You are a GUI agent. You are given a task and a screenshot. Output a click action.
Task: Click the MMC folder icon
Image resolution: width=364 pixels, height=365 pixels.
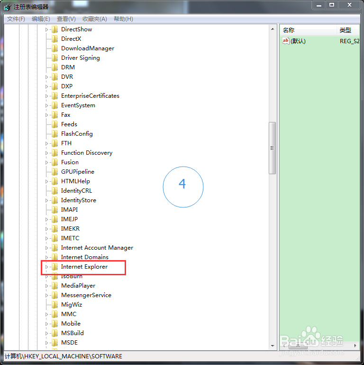[55, 314]
